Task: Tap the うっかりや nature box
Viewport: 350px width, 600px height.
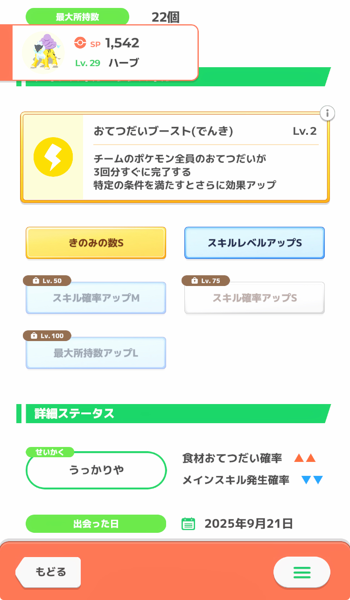Action: (96, 470)
